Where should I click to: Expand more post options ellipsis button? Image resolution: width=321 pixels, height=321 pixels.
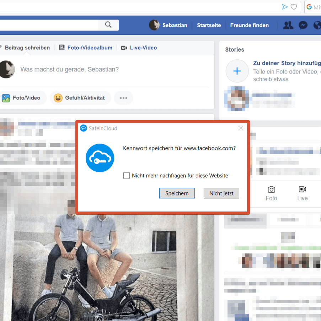[x=123, y=98]
